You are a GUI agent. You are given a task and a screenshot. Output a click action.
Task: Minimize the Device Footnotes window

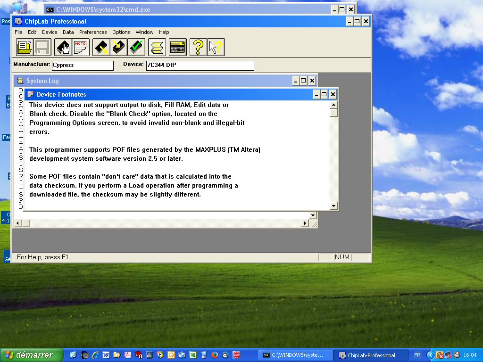316,94
